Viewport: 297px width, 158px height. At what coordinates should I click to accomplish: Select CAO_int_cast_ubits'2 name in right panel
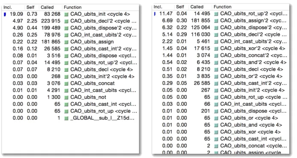(253, 41)
